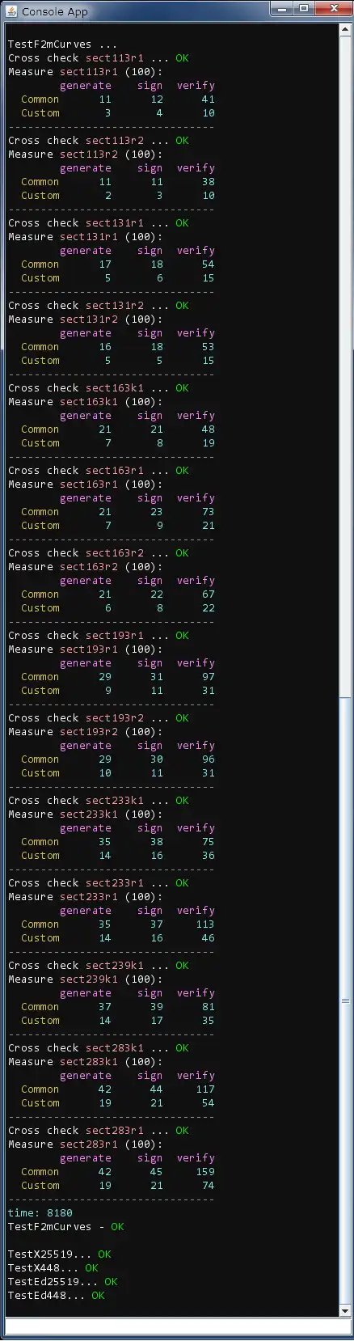Click the 'Console App' title text
Viewport: 354px width, 1341px height.
coord(55,11)
